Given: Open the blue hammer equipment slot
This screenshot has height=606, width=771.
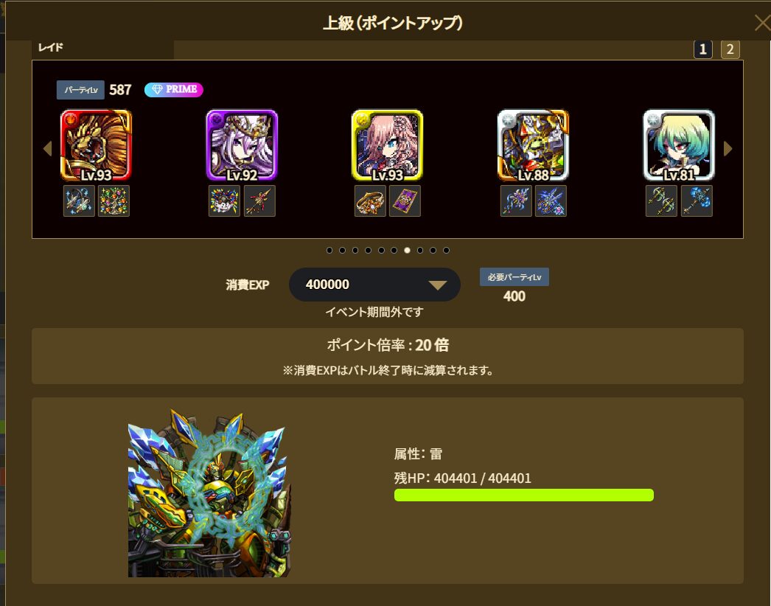Looking at the screenshot, I should click(x=697, y=201).
